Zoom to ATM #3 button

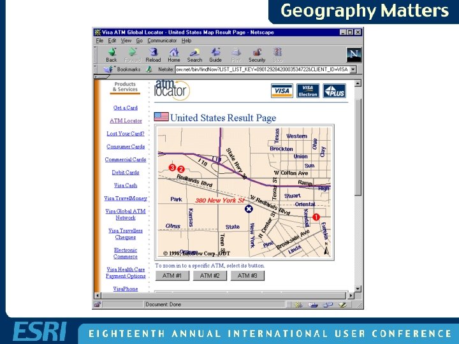click(247, 276)
